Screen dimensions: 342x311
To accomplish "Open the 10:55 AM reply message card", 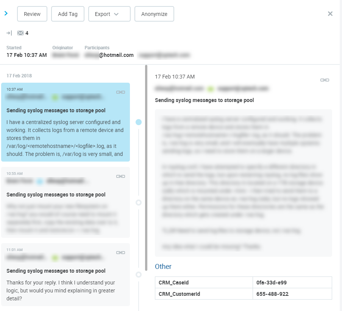I will pyautogui.click(x=66, y=205).
